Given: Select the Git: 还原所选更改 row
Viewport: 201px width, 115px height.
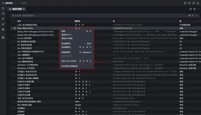Looking at the screenshot, I should (106, 48).
